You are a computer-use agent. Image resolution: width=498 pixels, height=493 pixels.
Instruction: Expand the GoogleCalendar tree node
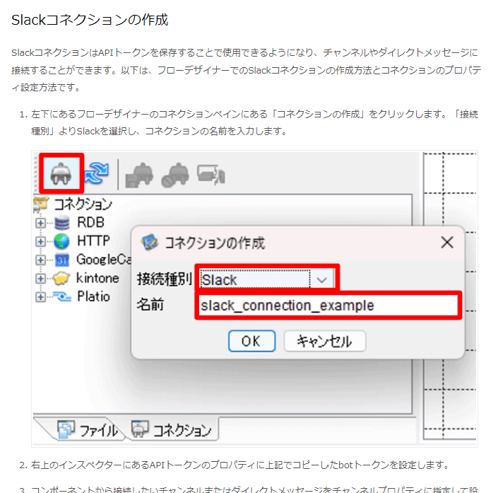tap(40, 260)
